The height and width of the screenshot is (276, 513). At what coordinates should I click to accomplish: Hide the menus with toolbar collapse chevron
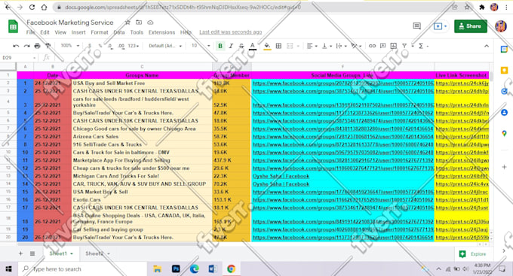tap(487, 46)
